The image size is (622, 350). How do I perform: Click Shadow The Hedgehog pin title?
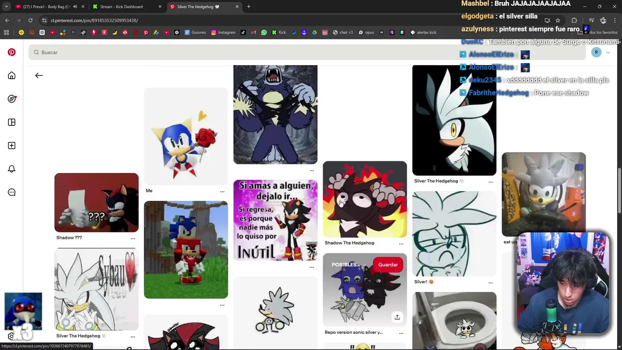[x=349, y=243]
